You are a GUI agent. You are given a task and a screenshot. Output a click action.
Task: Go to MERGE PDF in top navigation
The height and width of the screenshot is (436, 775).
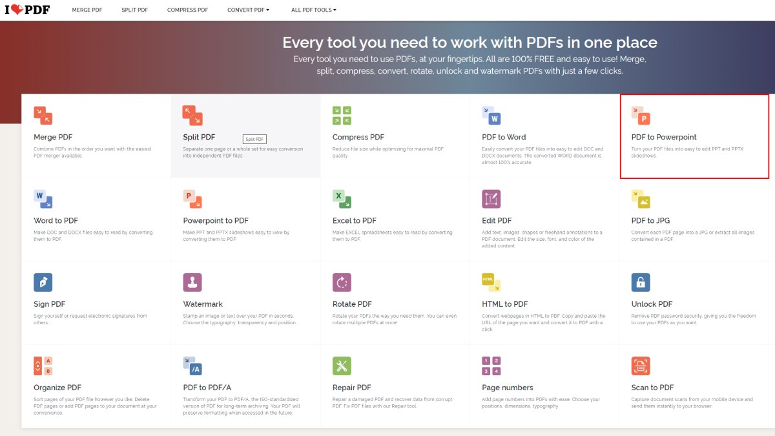point(87,10)
